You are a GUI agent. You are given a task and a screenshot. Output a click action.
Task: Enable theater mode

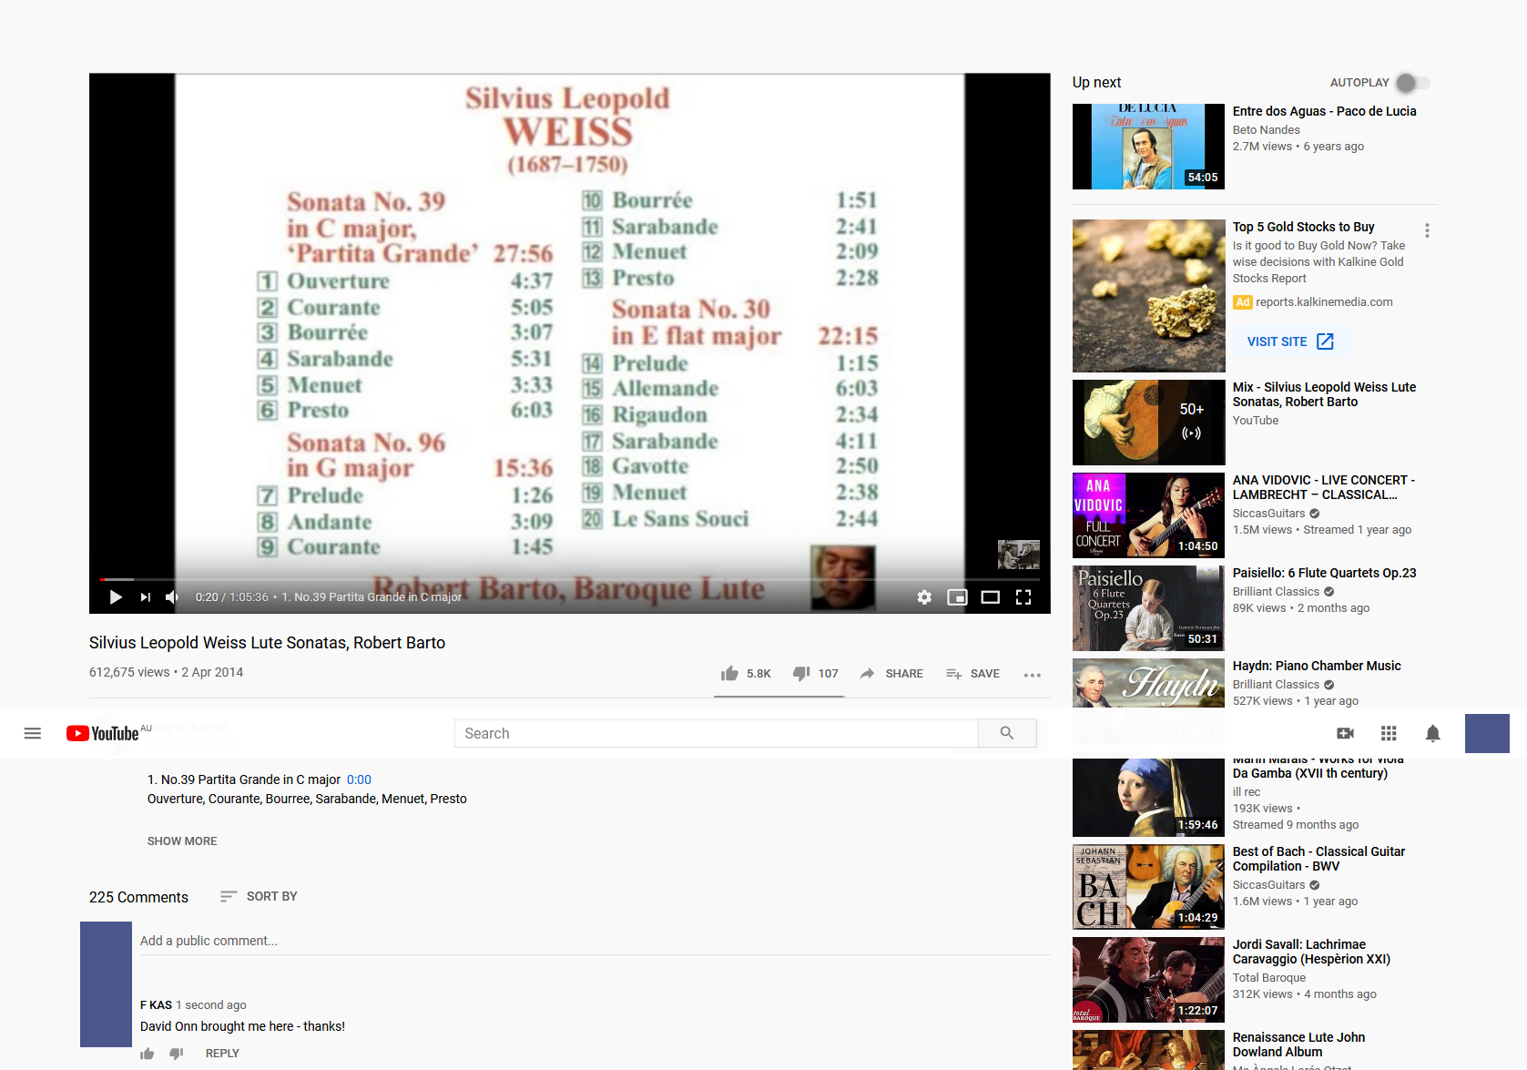pyautogui.click(x=990, y=597)
